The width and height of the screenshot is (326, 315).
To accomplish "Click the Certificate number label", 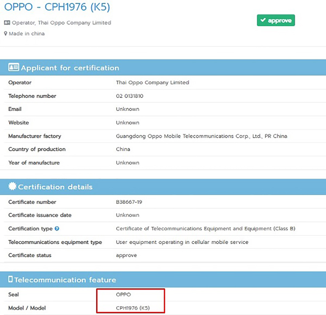I will pyautogui.click(x=32, y=202).
